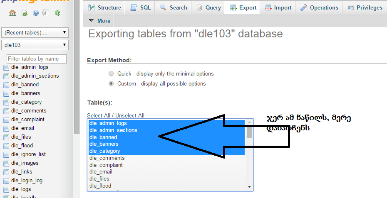Reload the navigation panel icon
Screen dimensions: 387x198
tap(57, 13)
